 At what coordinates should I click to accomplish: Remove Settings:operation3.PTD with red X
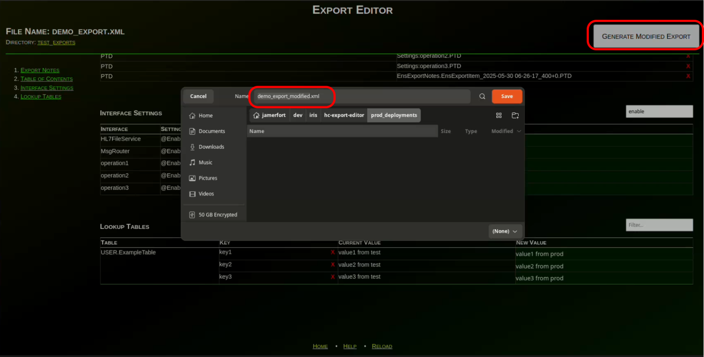[x=688, y=66]
